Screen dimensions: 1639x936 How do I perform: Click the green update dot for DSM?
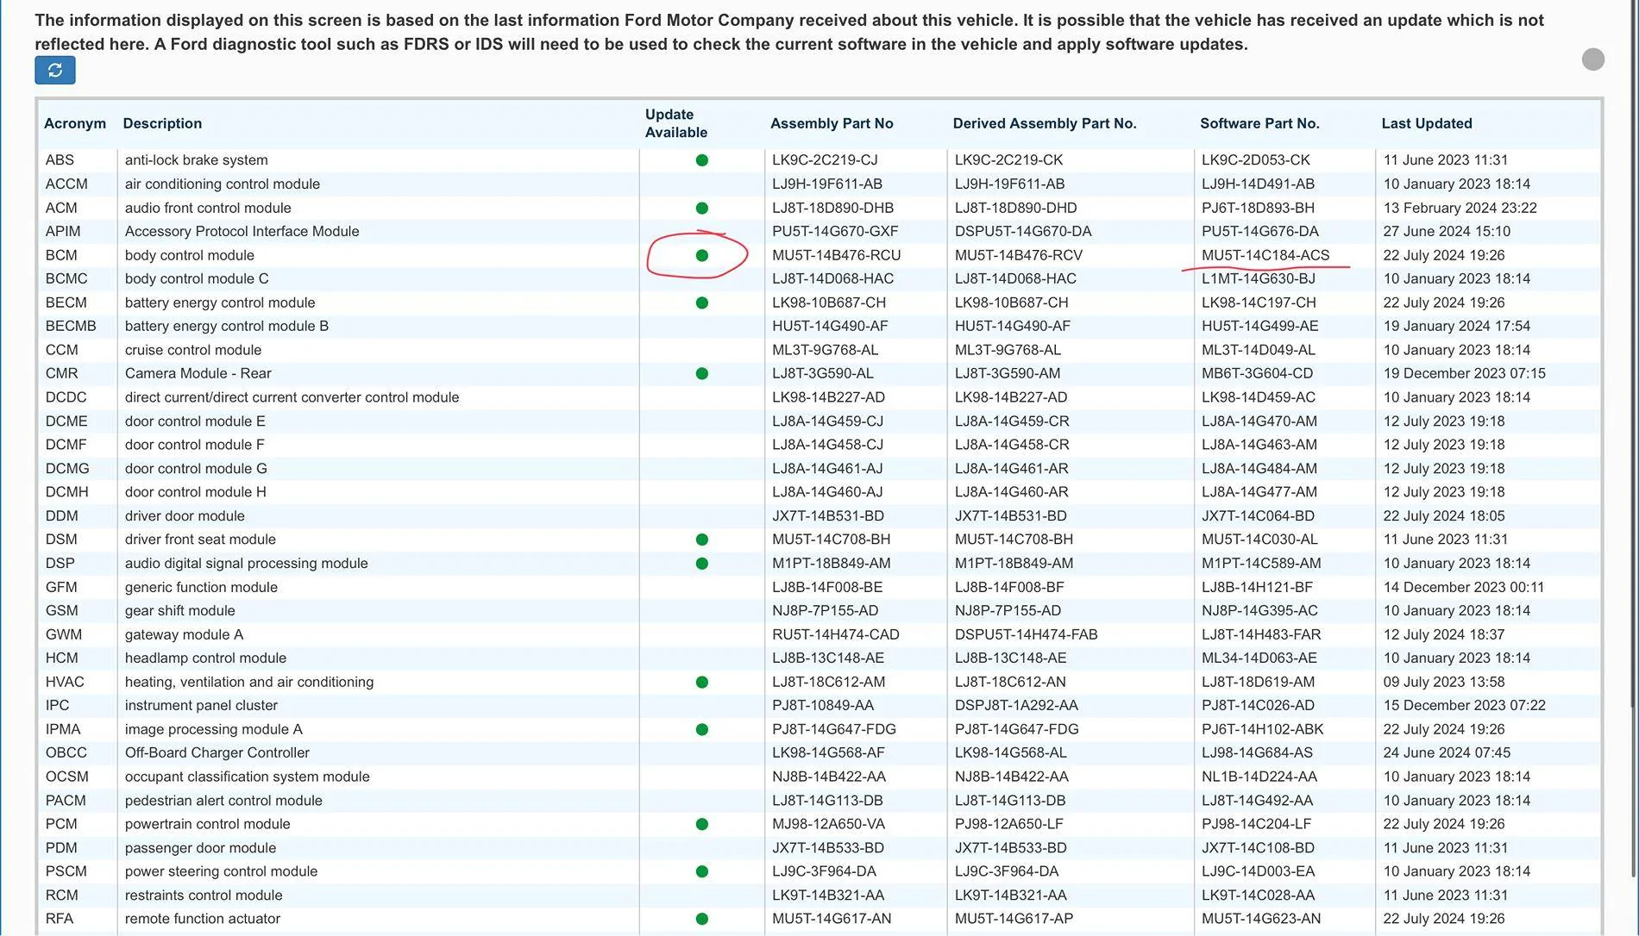[x=702, y=540]
